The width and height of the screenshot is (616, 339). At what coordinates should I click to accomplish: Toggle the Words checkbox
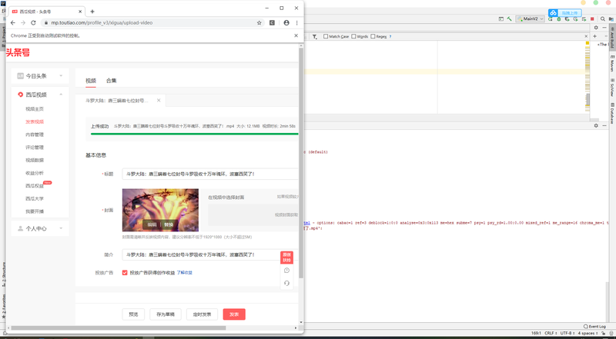pos(353,36)
